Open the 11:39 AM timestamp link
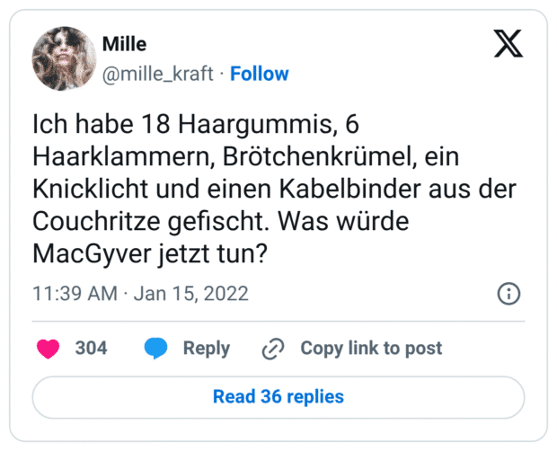Image resolution: width=557 pixels, height=451 pixels. (x=74, y=294)
